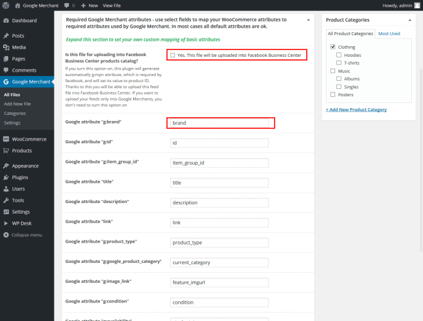Viewport: 423px width, 321px height.
Task: Open Categories submenu item
Action: tap(15, 114)
